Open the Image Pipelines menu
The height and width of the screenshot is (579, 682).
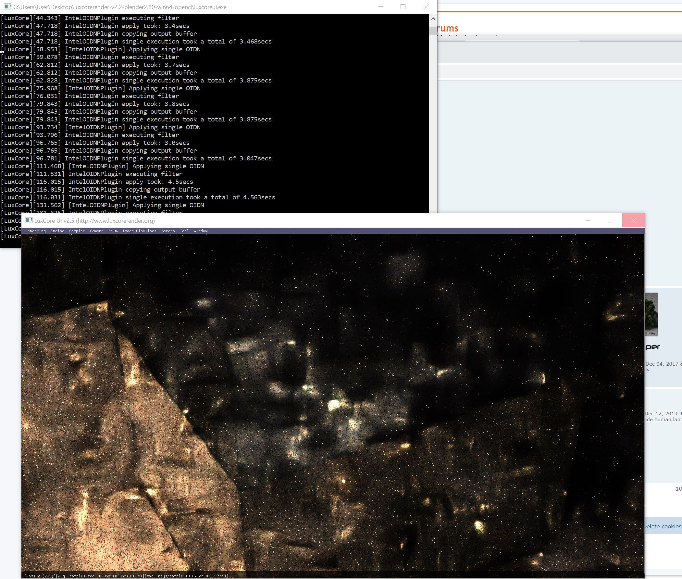(x=139, y=231)
